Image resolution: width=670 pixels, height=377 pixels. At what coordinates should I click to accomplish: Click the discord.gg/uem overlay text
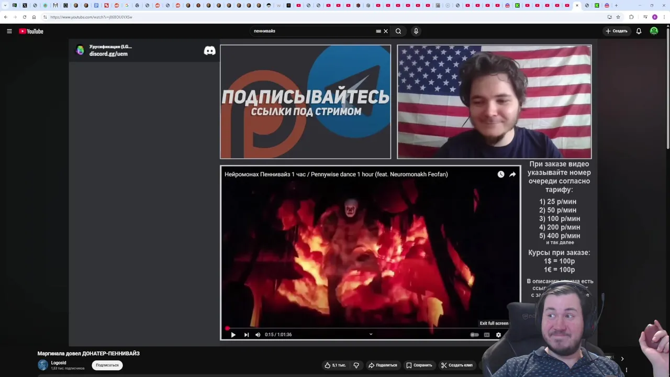[x=108, y=54]
